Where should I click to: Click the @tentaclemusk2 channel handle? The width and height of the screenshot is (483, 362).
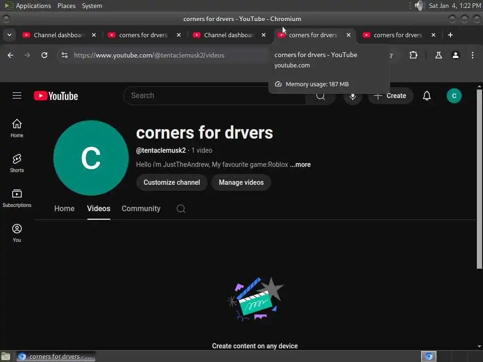pyautogui.click(x=161, y=150)
